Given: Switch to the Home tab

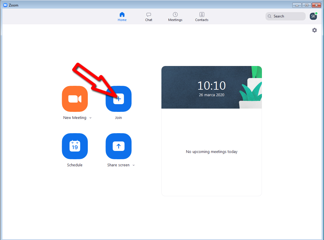Looking at the screenshot, I should (x=122, y=17).
